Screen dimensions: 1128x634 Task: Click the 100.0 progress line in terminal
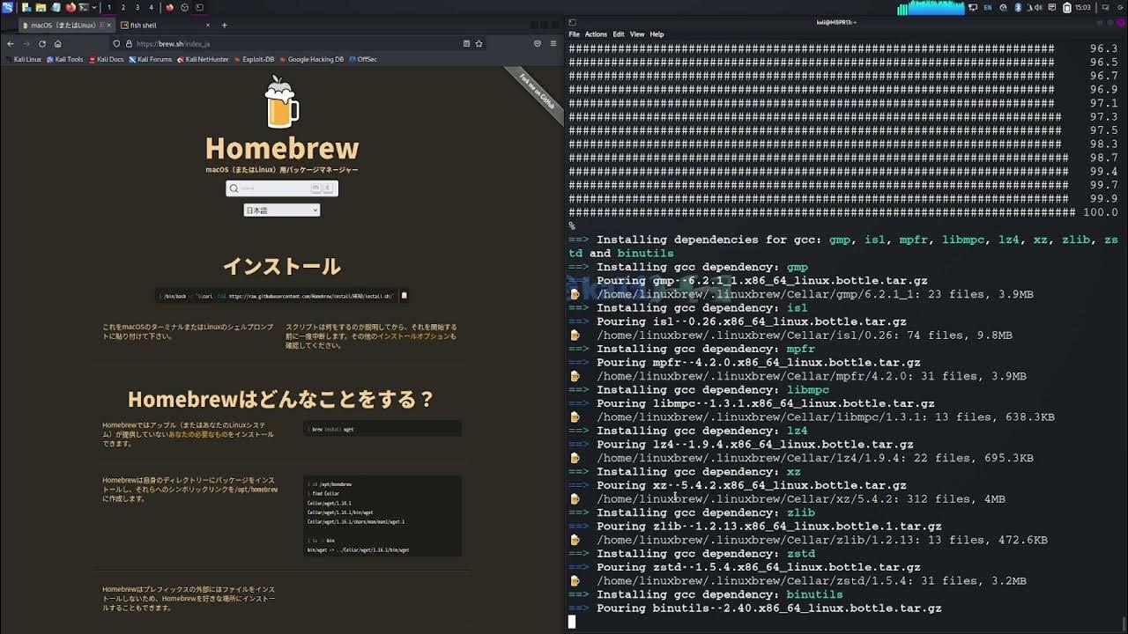pos(843,212)
